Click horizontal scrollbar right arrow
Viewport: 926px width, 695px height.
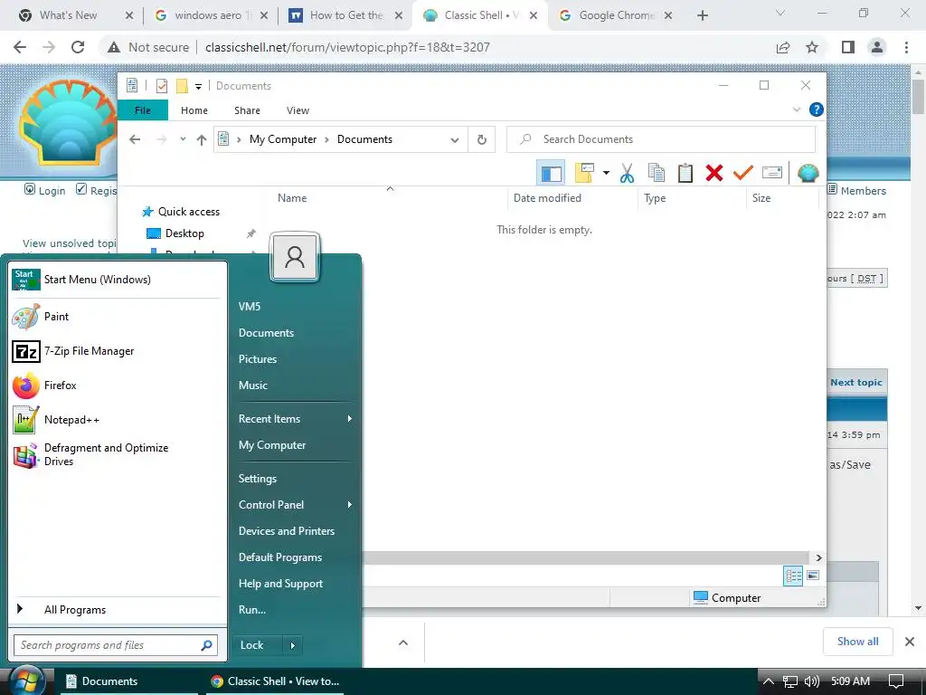pyautogui.click(x=818, y=557)
